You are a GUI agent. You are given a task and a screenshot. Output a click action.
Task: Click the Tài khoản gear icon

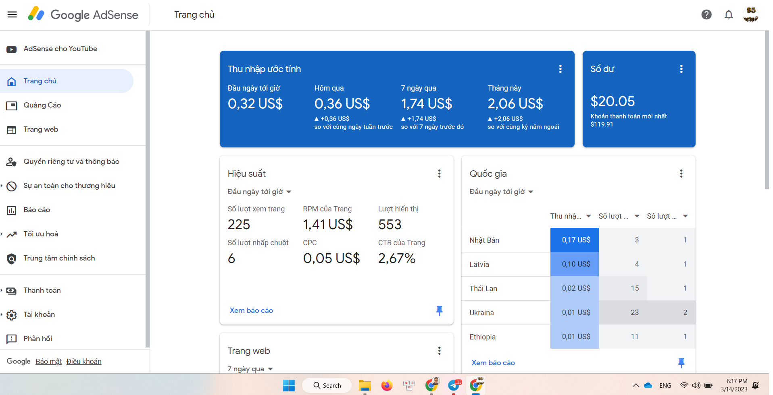11,315
